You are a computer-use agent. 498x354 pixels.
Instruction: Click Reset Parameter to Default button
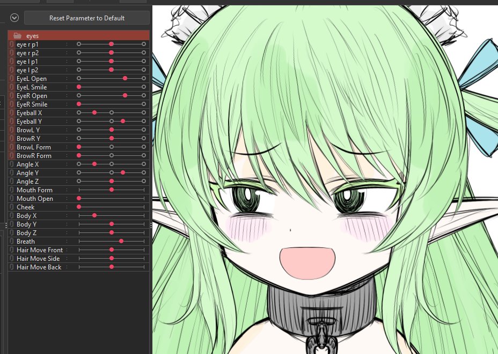[x=87, y=18]
